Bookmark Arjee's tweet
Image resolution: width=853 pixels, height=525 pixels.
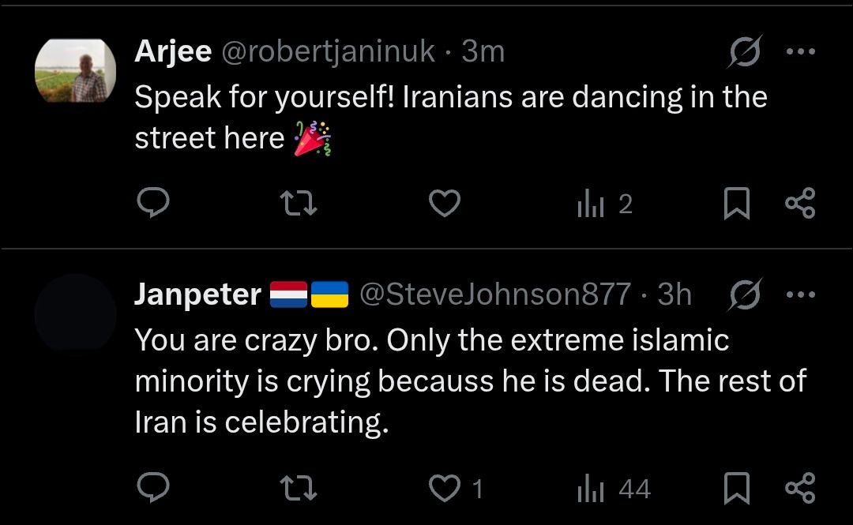737,204
